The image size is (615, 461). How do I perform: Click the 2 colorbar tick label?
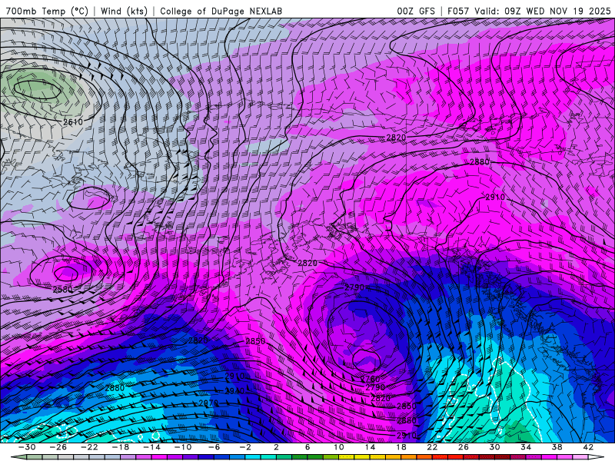[276, 447]
